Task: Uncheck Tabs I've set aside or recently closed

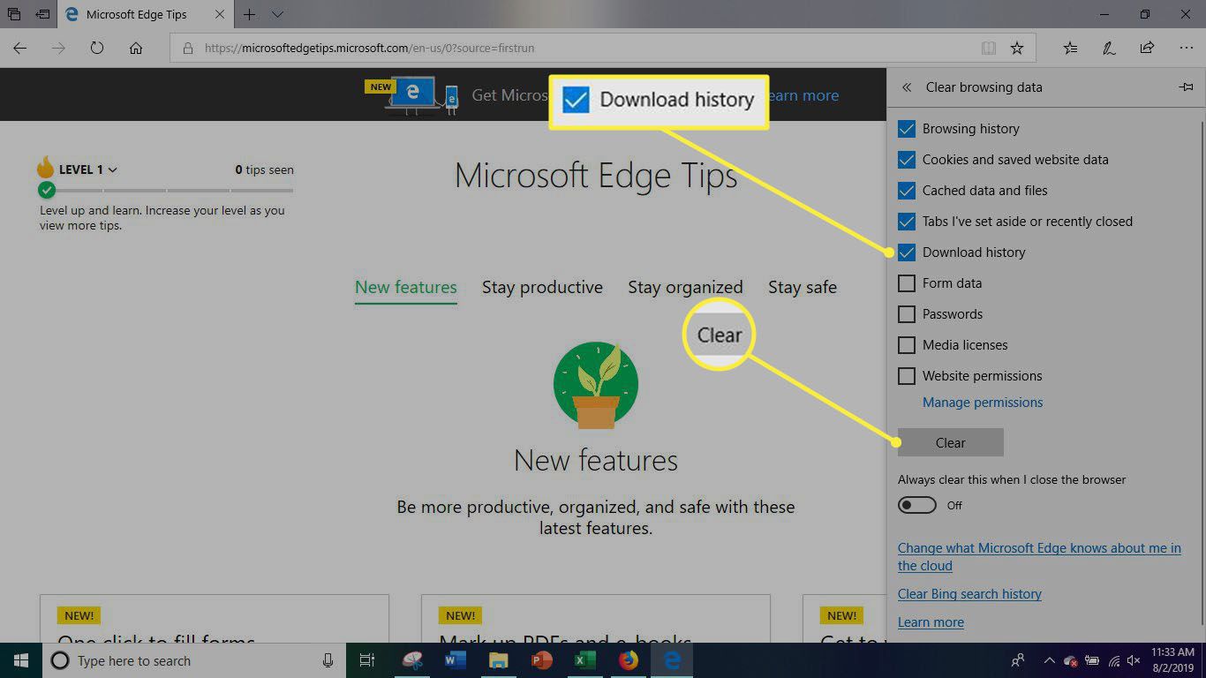Action: point(907,222)
